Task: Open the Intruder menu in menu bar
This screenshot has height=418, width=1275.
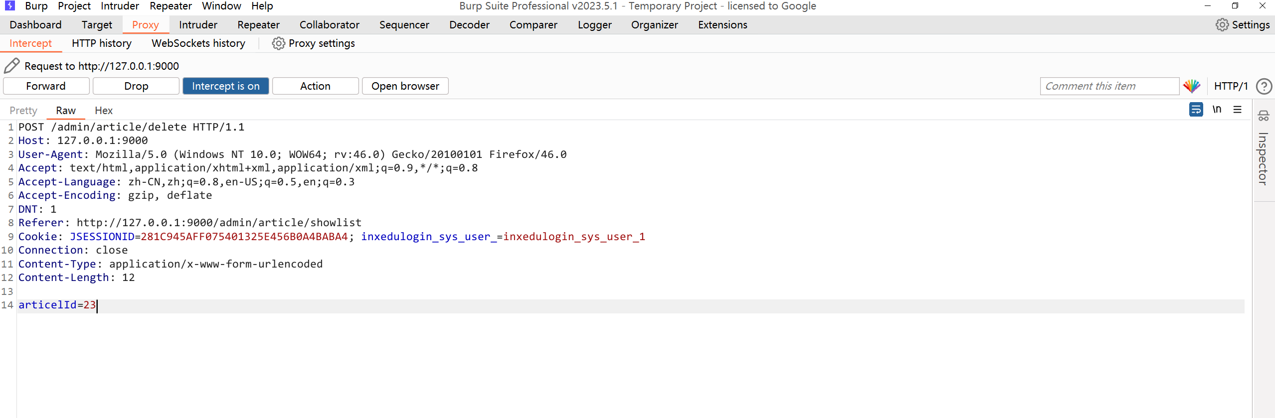Action: pos(120,6)
